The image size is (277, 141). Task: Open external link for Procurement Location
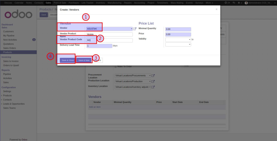153,76
